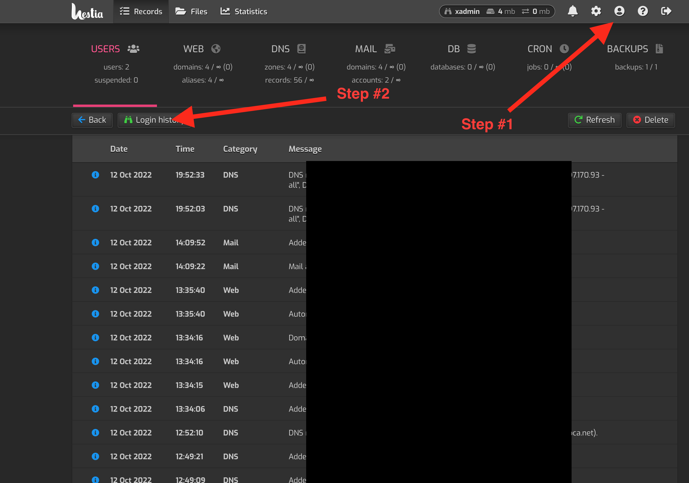Switch to the DNS tab
This screenshot has width=689, height=483.
(289, 49)
